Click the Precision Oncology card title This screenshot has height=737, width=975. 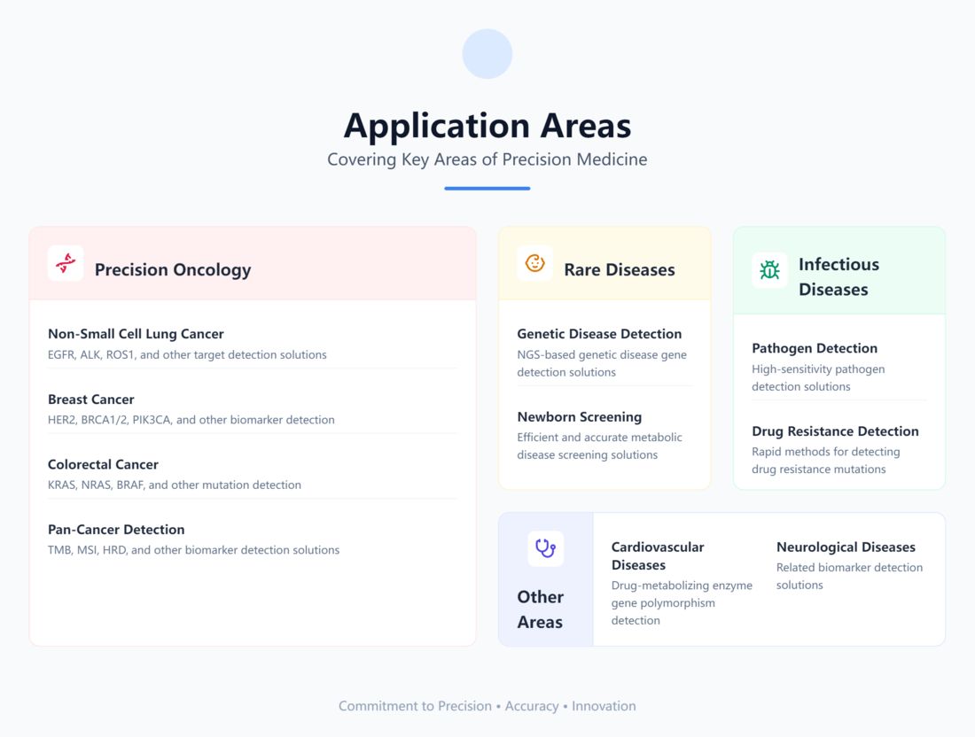pyautogui.click(x=173, y=270)
